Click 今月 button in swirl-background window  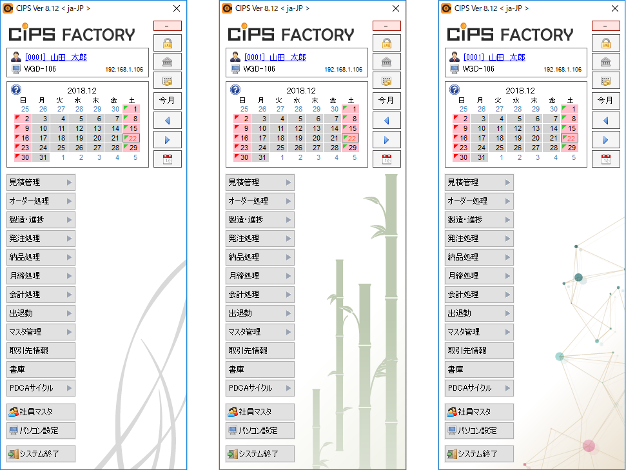point(168,101)
